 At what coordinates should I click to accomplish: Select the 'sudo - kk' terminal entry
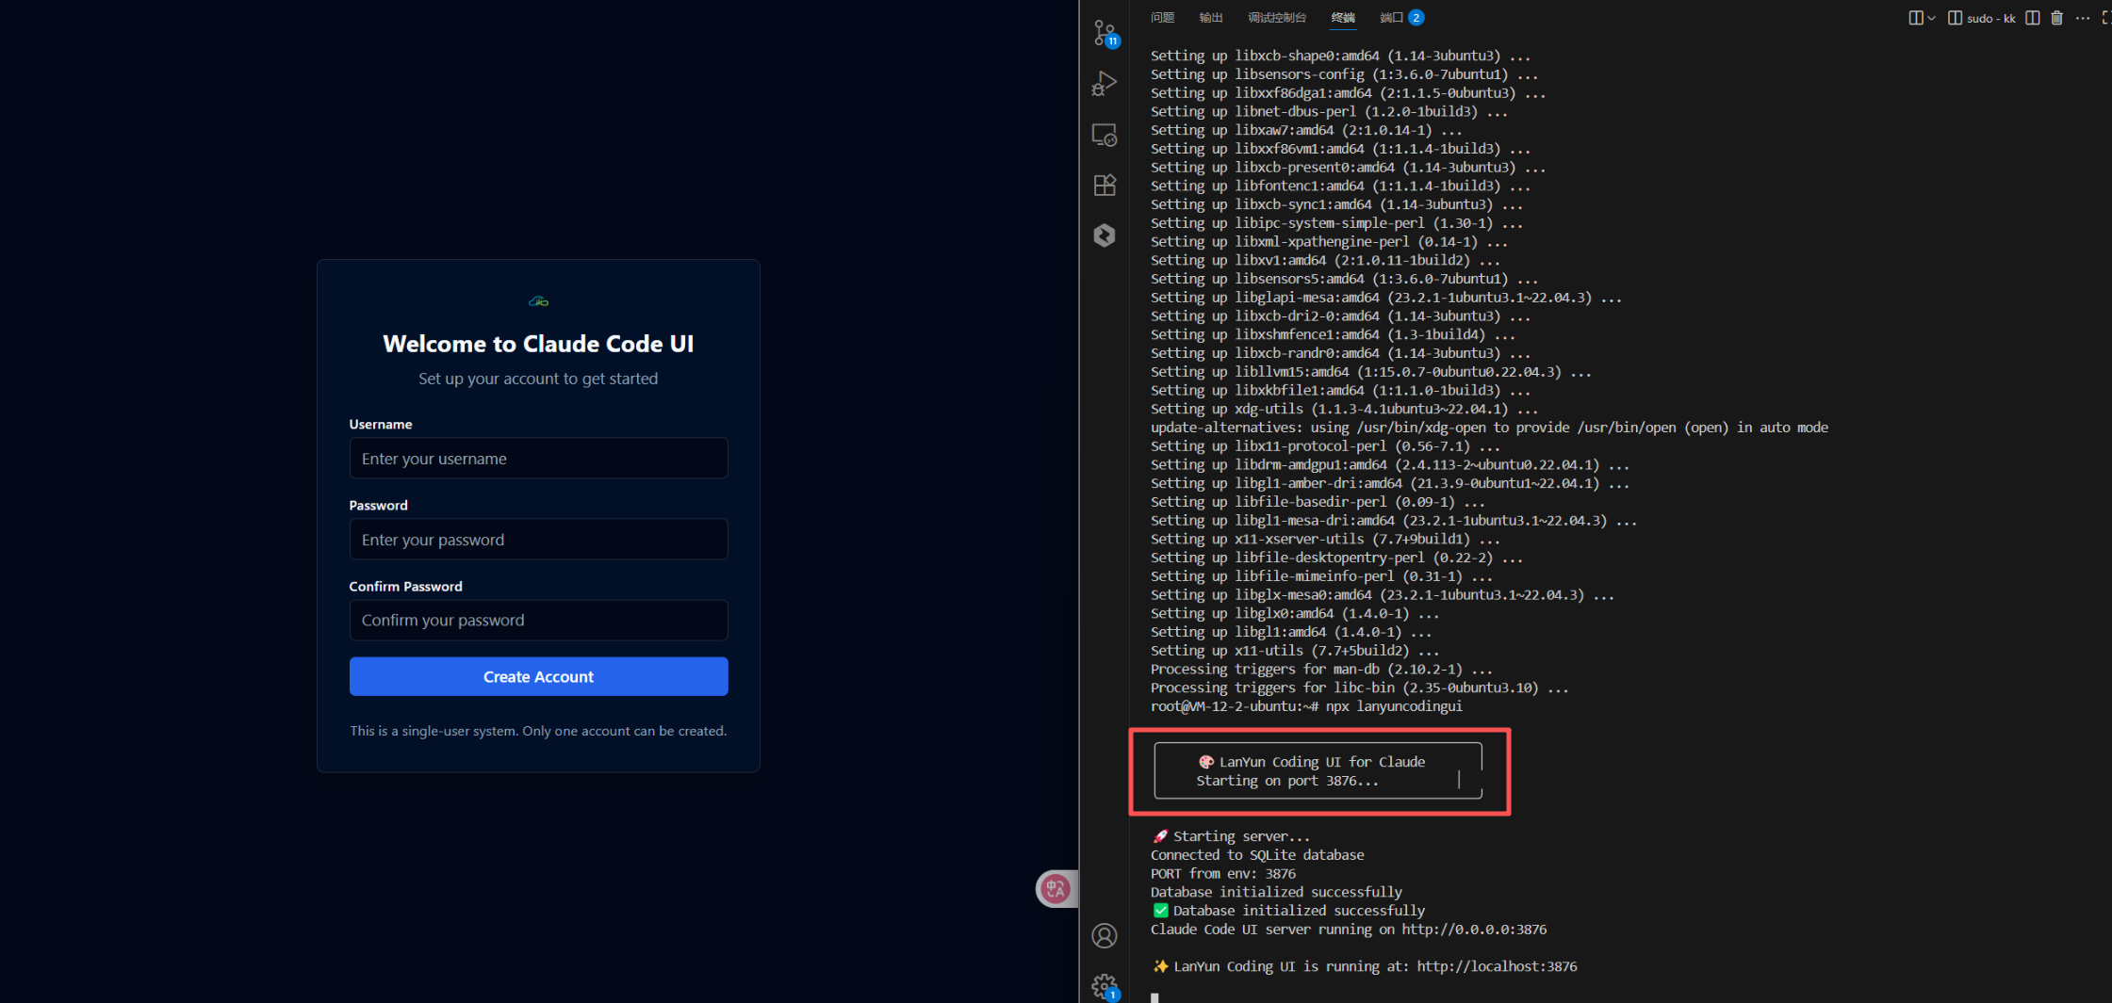coord(1982,18)
